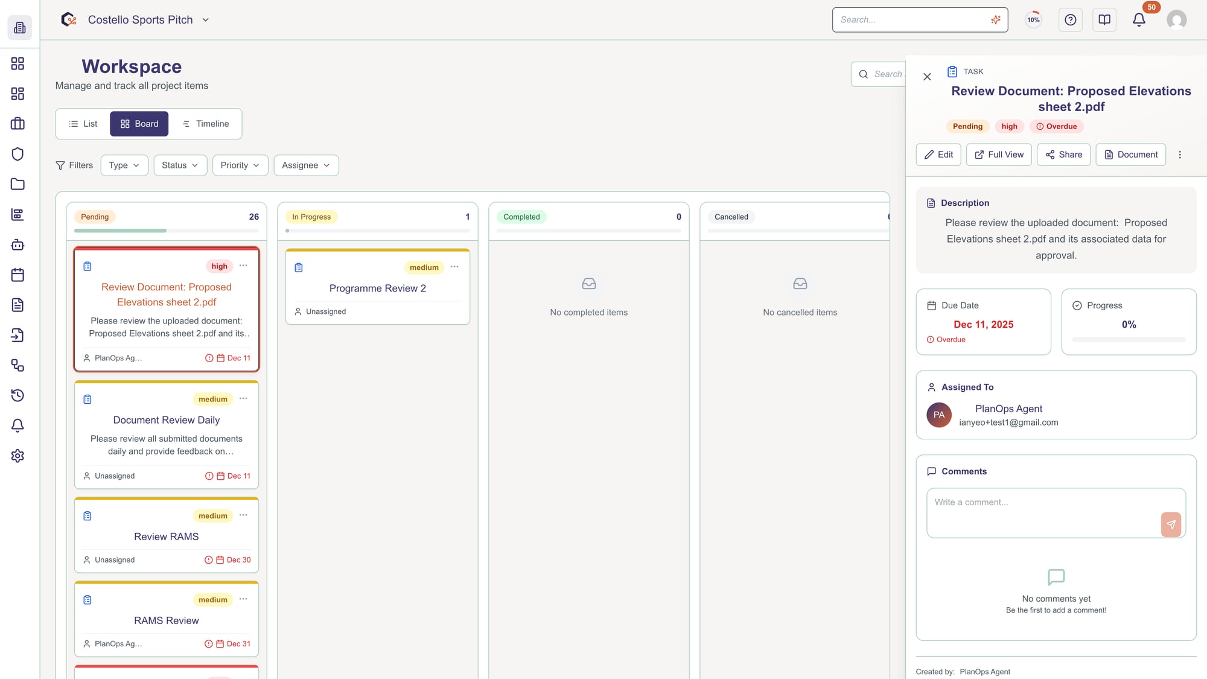The height and width of the screenshot is (679, 1207).
Task: Open the book documentation icon
Action: (1104, 20)
